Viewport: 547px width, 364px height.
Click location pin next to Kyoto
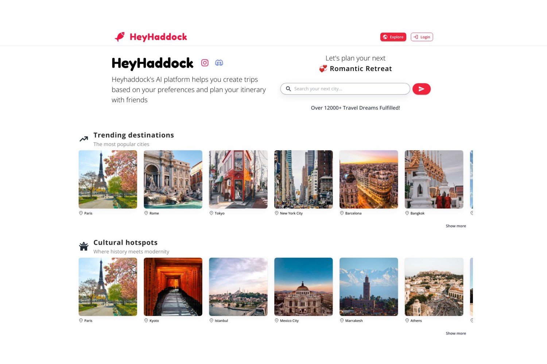pyautogui.click(x=146, y=321)
